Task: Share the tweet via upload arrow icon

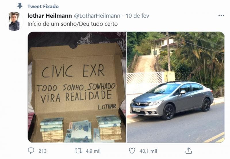Action: click(x=189, y=151)
